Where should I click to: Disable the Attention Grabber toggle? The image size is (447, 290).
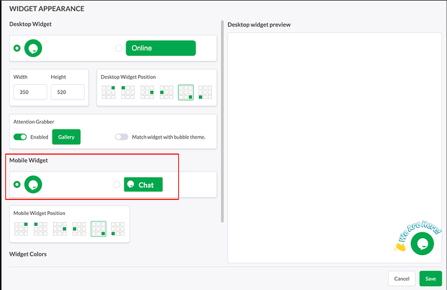[x=20, y=137]
